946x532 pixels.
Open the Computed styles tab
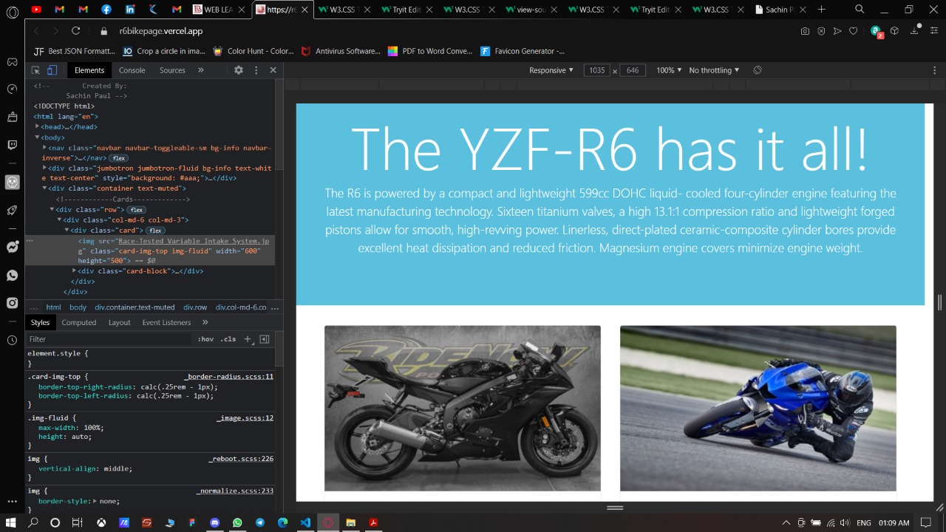click(x=79, y=322)
